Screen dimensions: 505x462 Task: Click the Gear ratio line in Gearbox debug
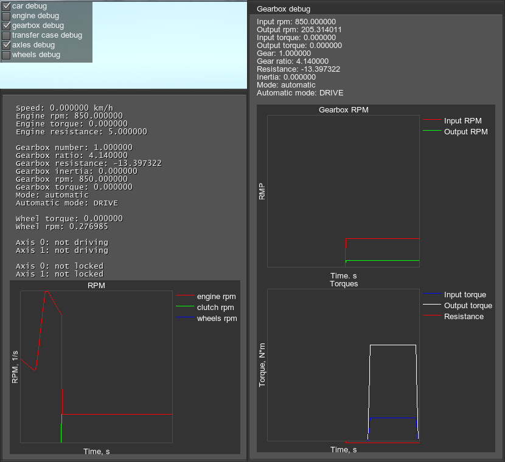click(293, 61)
